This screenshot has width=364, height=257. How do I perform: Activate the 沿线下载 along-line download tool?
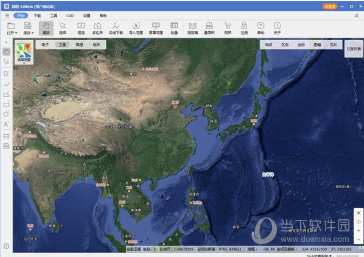116,29
